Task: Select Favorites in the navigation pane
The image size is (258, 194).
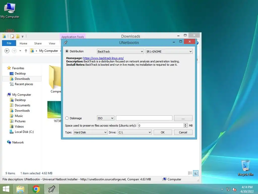Action: (x=18, y=68)
